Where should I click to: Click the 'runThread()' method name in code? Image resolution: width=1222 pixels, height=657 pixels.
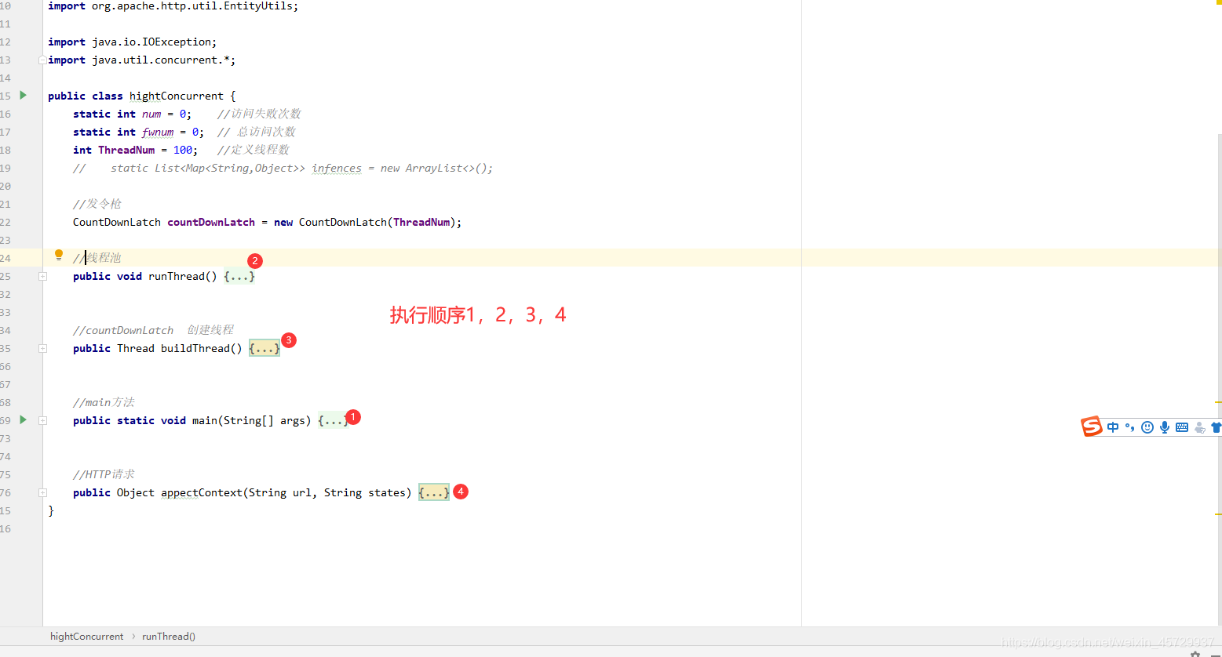coord(183,276)
